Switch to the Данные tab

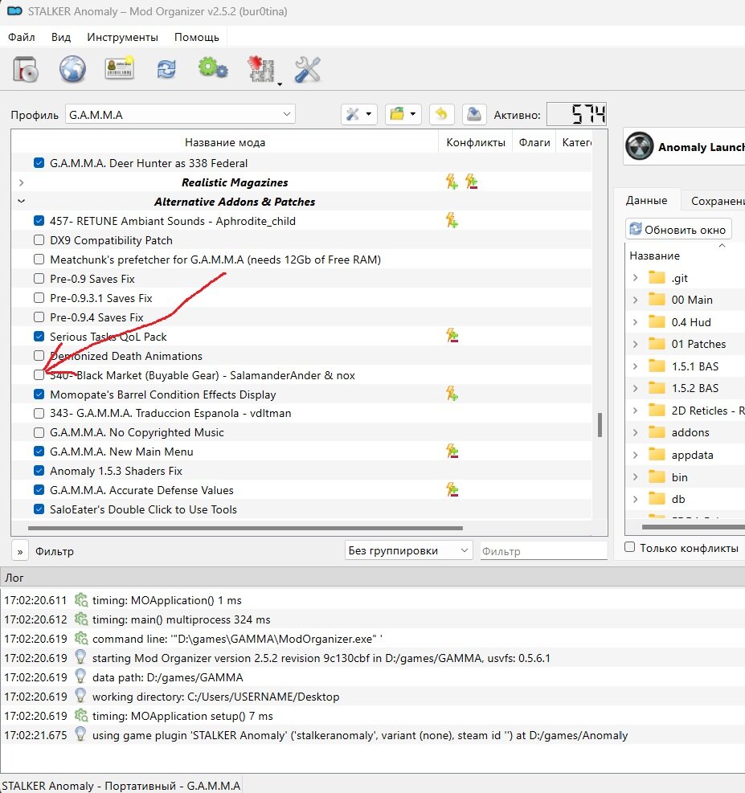pos(646,201)
